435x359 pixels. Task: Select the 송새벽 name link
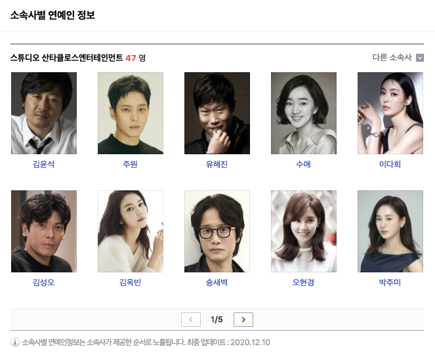(x=217, y=282)
